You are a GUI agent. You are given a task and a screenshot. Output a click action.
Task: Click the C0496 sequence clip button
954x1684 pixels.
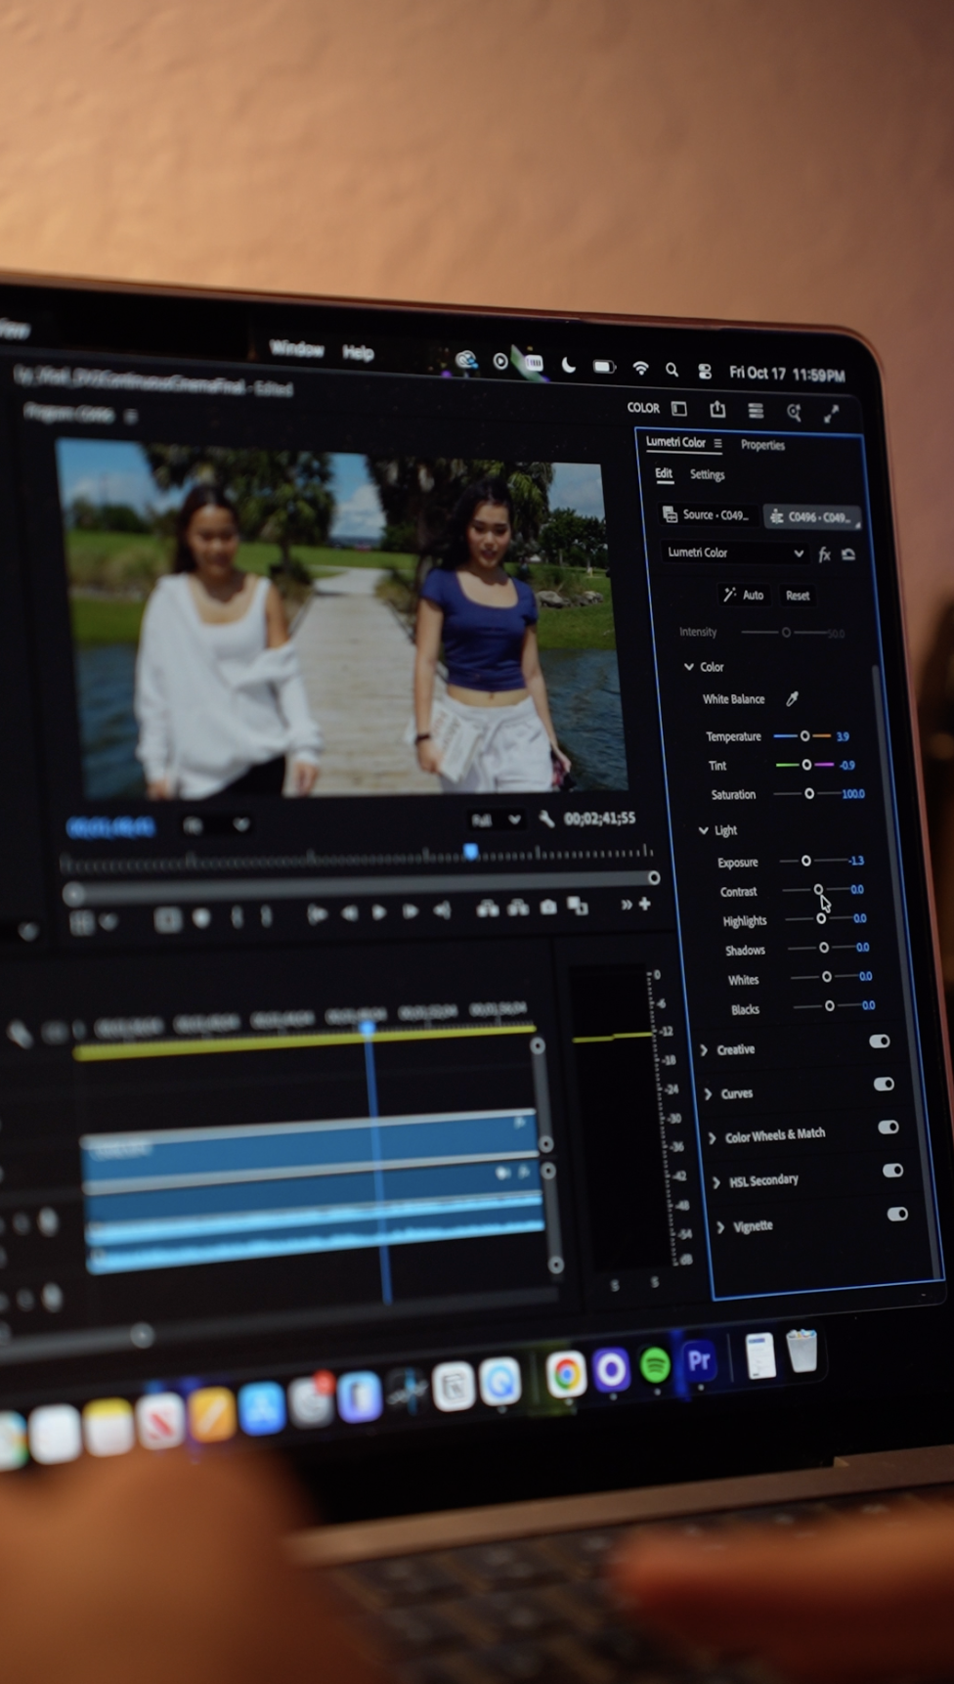coord(812,516)
